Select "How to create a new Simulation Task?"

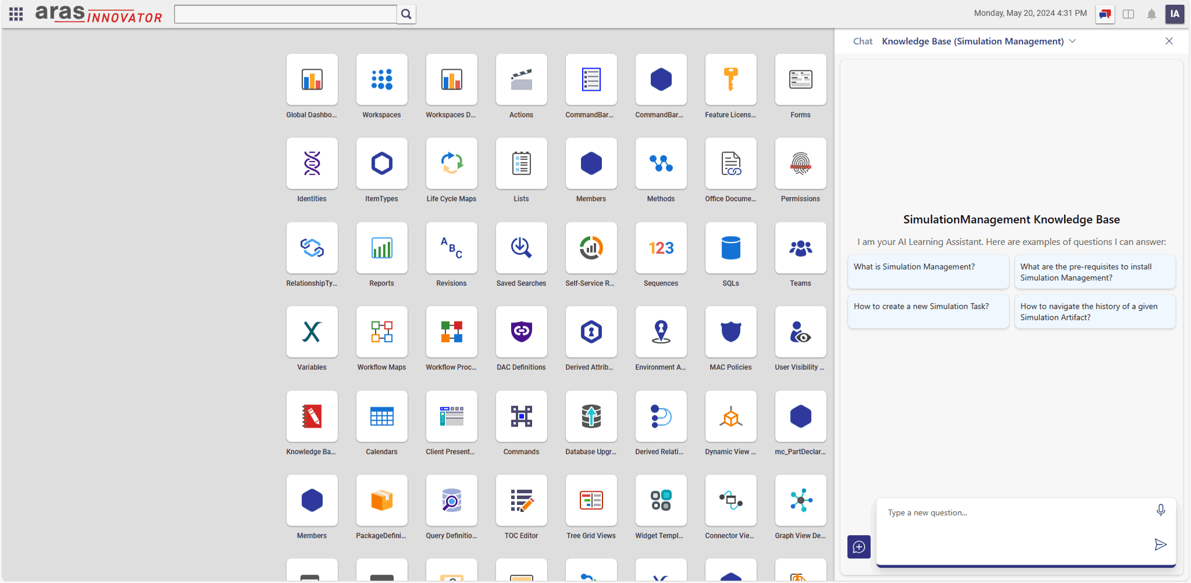point(928,311)
